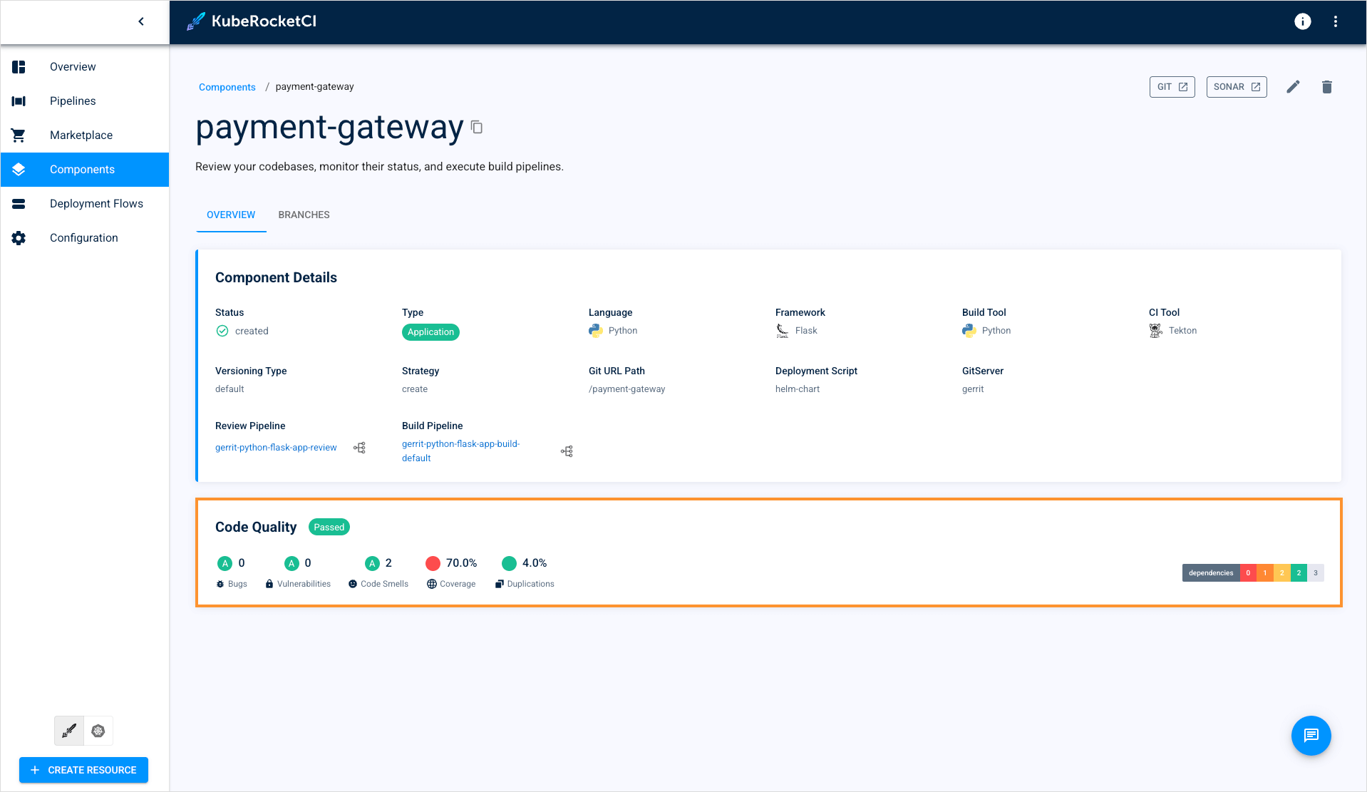Collapse the sidebar with the chevron
This screenshot has width=1367, height=792.
[140, 21]
